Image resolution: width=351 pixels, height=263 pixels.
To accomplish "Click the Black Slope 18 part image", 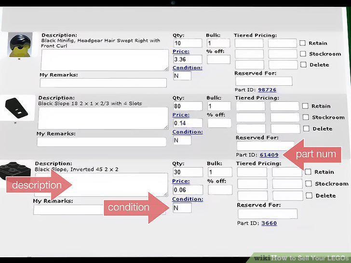I will click(17, 108).
